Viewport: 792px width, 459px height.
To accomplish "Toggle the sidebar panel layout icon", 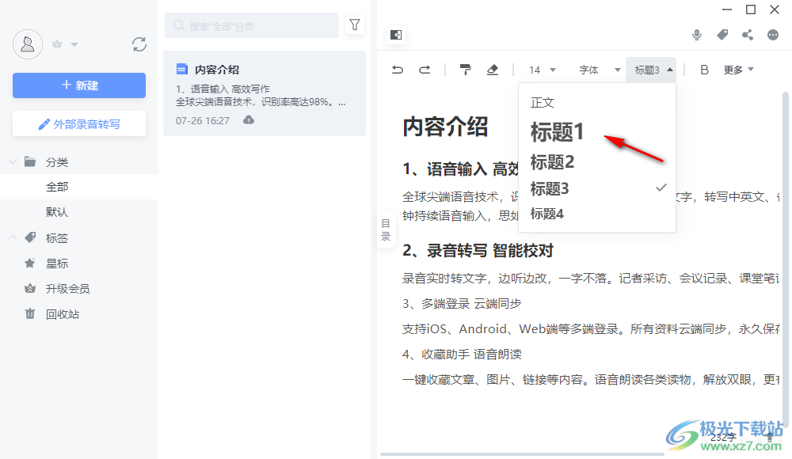I will point(396,35).
